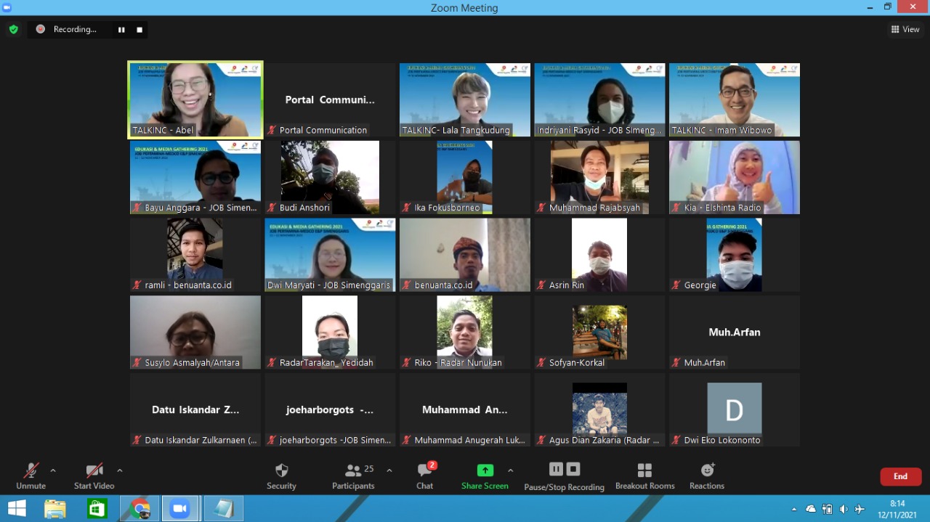Click the airplane mode tray icon
Image resolution: width=930 pixels, height=522 pixels.
click(860, 509)
